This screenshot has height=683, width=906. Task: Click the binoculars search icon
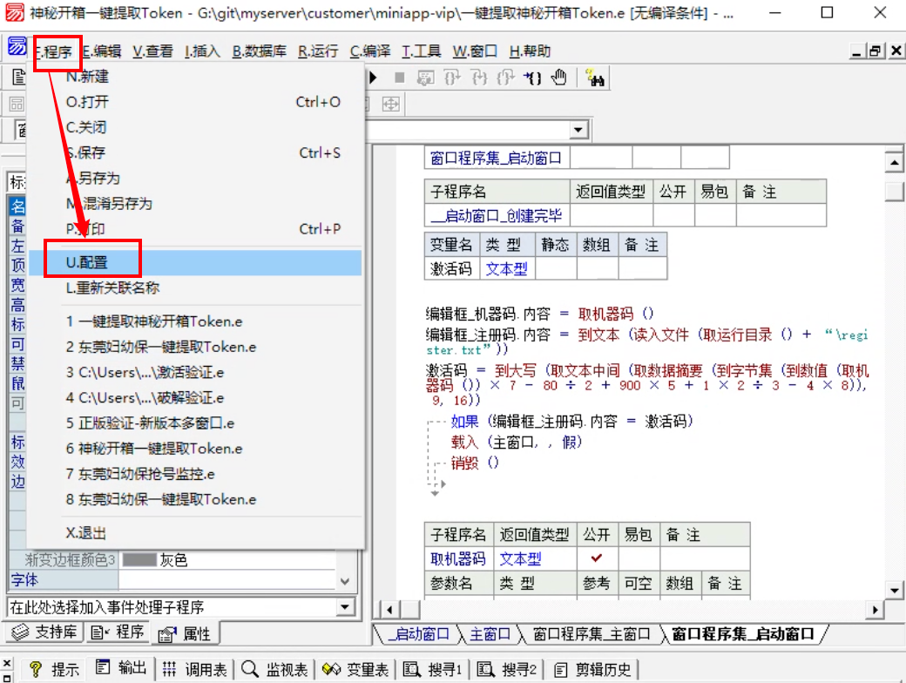tap(596, 78)
